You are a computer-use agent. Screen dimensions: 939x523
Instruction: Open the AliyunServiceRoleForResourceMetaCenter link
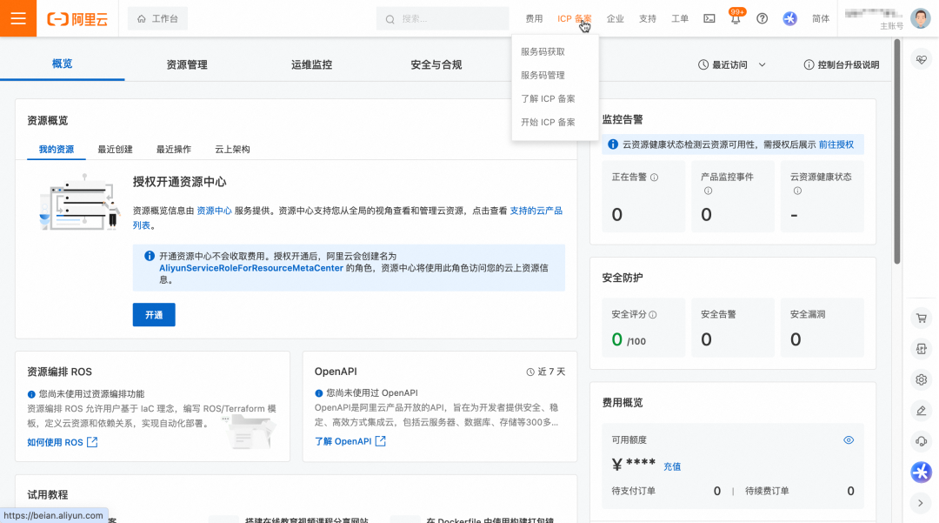click(x=251, y=268)
